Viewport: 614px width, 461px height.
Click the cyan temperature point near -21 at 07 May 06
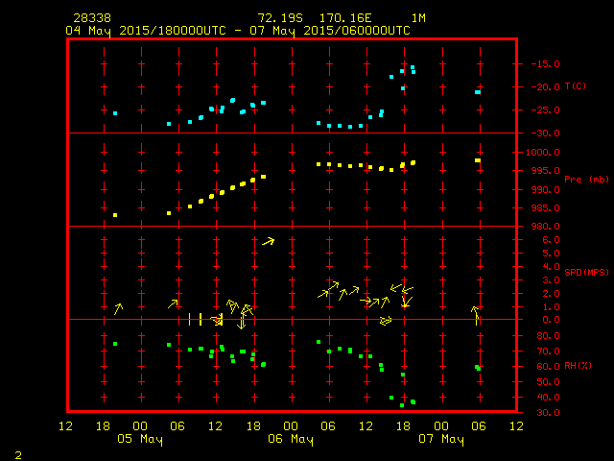point(478,92)
